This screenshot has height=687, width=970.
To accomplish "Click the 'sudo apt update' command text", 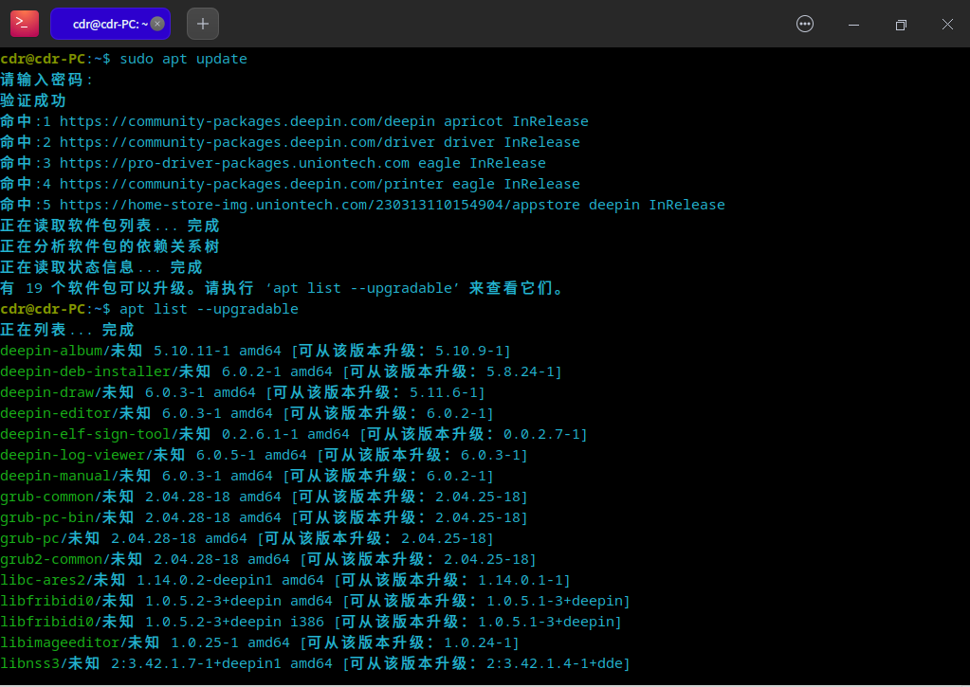I will pos(183,59).
